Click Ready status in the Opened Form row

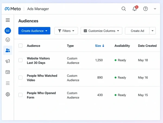(x=120, y=95)
